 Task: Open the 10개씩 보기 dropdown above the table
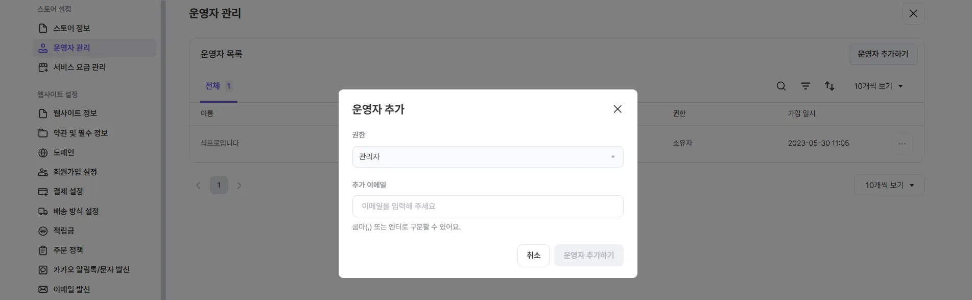879,86
